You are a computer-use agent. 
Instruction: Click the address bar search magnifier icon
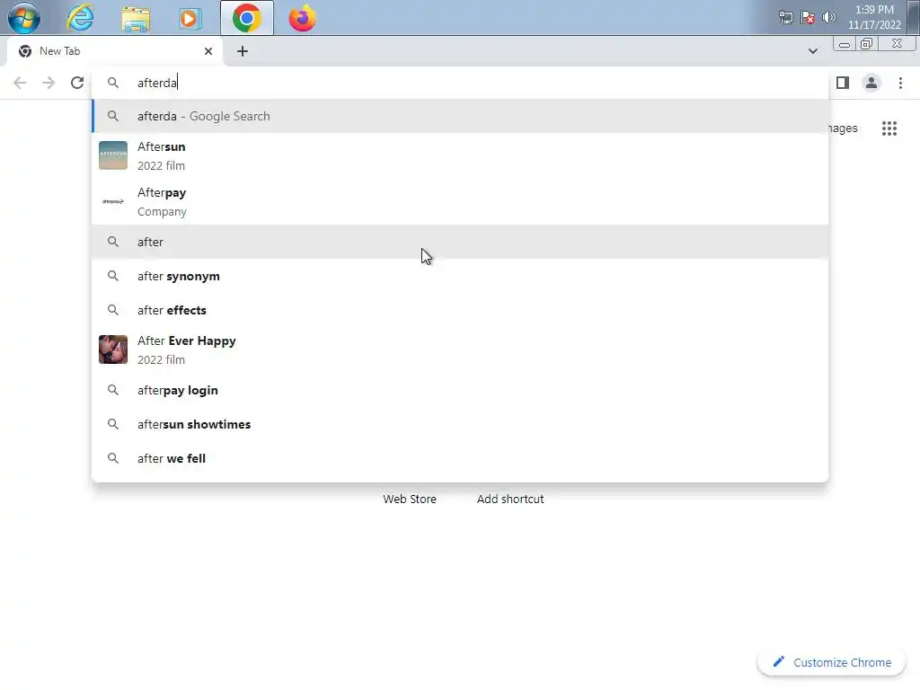(113, 83)
